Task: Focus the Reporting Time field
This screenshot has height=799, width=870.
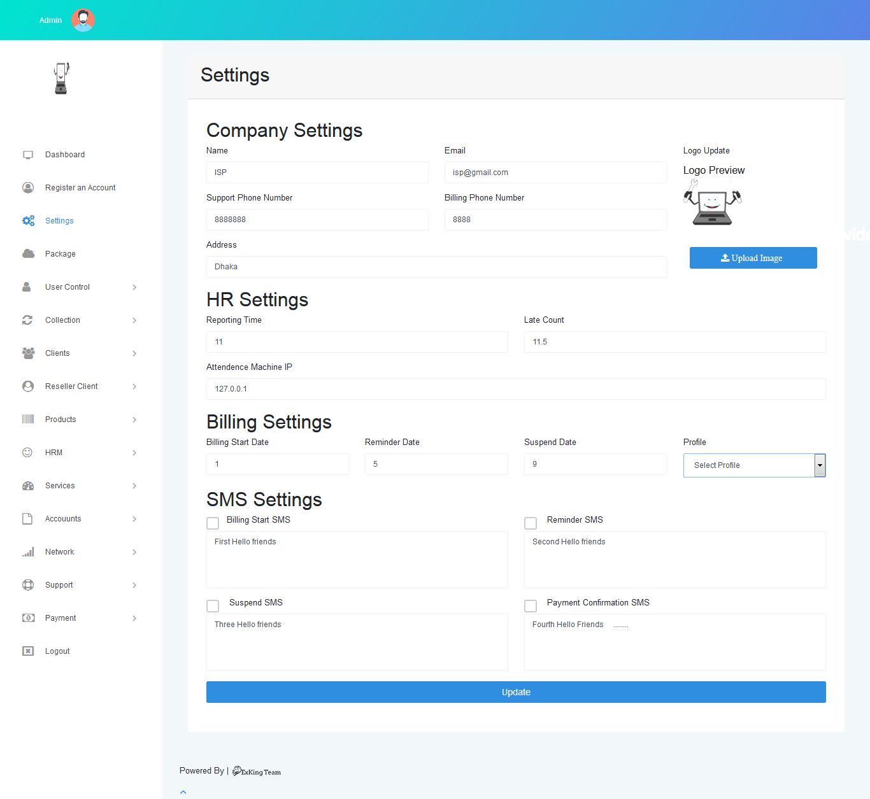Action: pyautogui.click(x=357, y=342)
